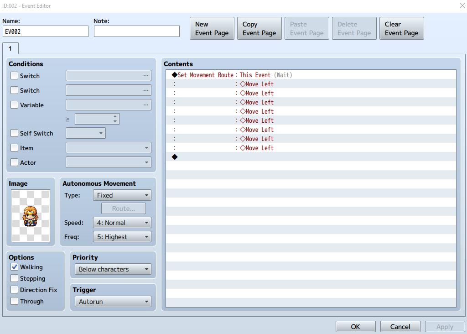The width and height of the screenshot is (467, 334).
Task: Select the event character image thumbnail
Action: pos(31,216)
